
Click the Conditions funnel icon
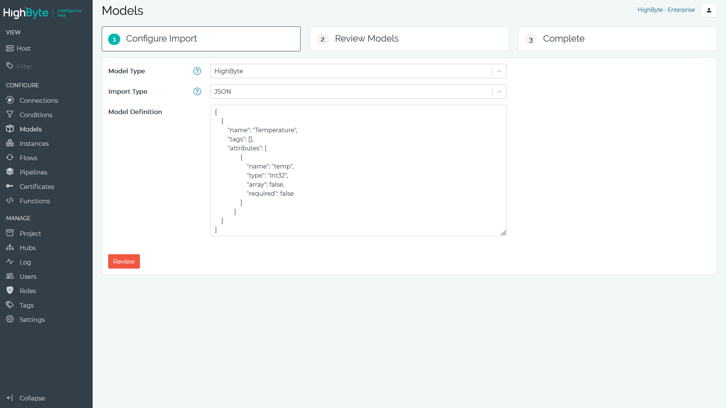(x=10, y=114)
